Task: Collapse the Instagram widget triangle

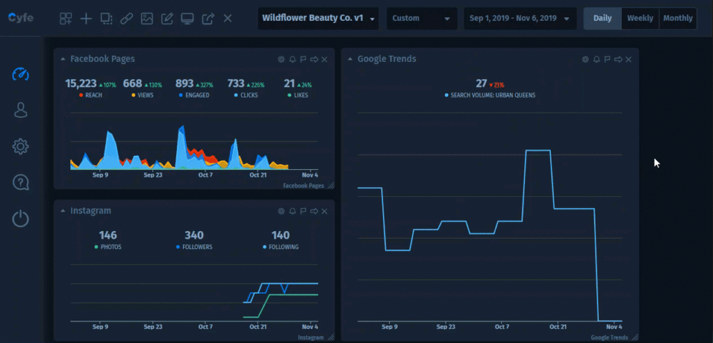Action: (x=63, y=211)
